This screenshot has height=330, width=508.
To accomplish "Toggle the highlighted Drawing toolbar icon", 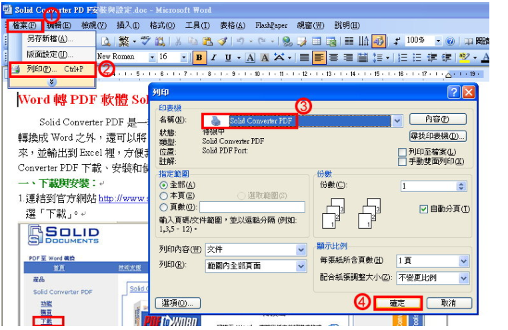I will pyautogui.click(x=378, y=41).
